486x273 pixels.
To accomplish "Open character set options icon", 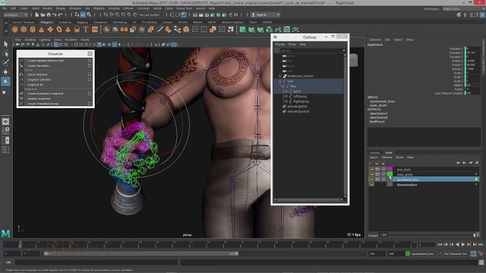I will [x=473, y=253].
